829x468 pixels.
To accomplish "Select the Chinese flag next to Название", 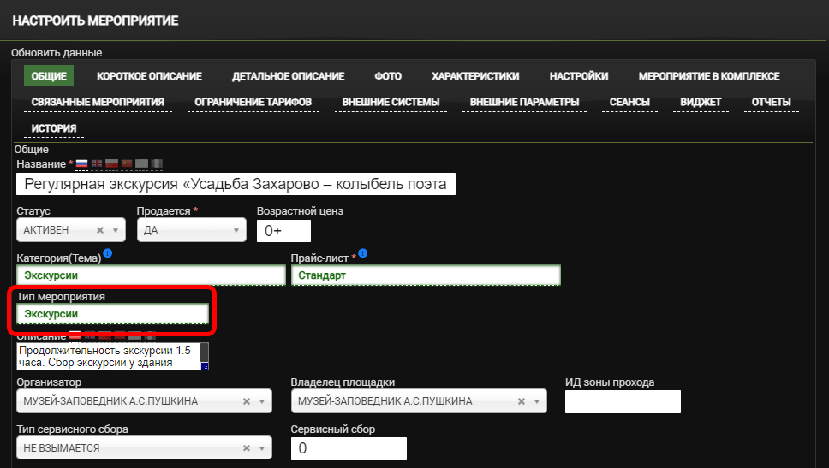I will [x=127, y=163].
